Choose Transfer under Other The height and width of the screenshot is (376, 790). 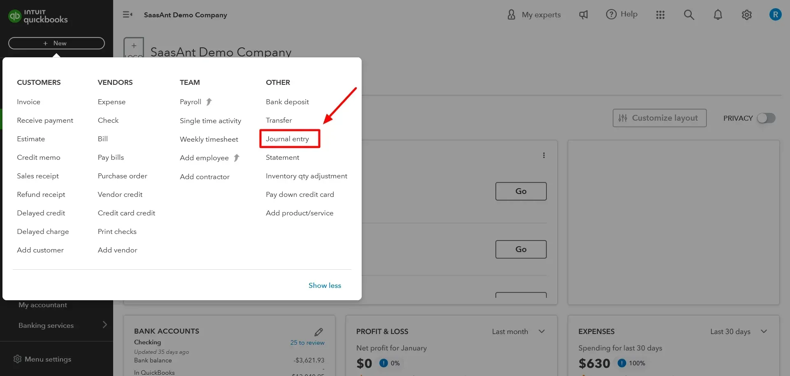[279, 120]
